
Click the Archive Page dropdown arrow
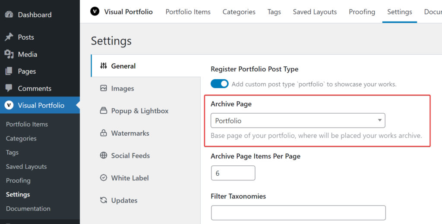coord(380,121)
